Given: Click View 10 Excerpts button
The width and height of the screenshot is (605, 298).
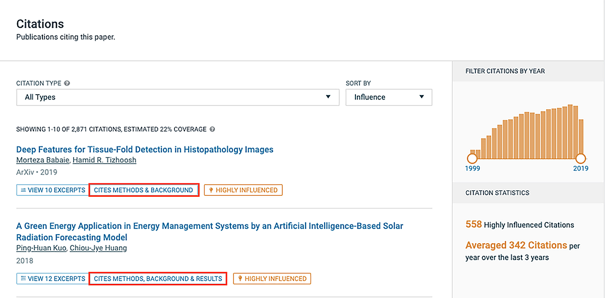Looking at the screenshot, I should pyautogui.click(x=52, y=190).
